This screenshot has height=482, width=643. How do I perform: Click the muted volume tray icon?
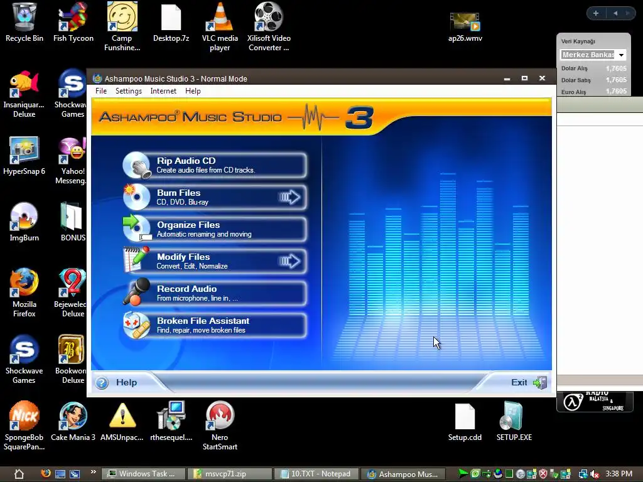pyautogui.click(x=595, y=474)
